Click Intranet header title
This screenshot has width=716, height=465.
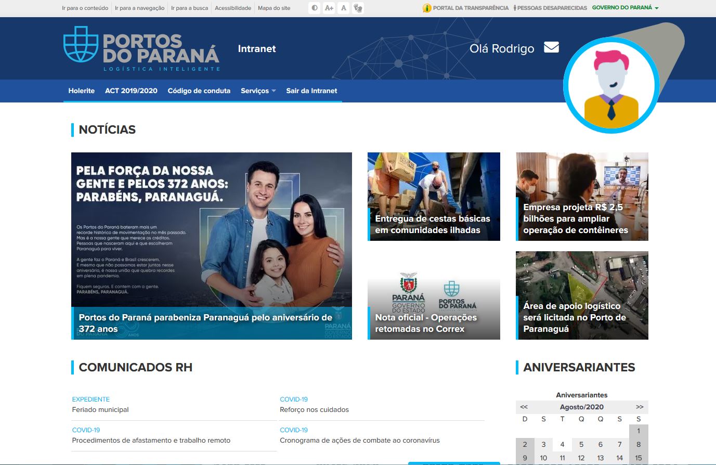pos(257,49)
